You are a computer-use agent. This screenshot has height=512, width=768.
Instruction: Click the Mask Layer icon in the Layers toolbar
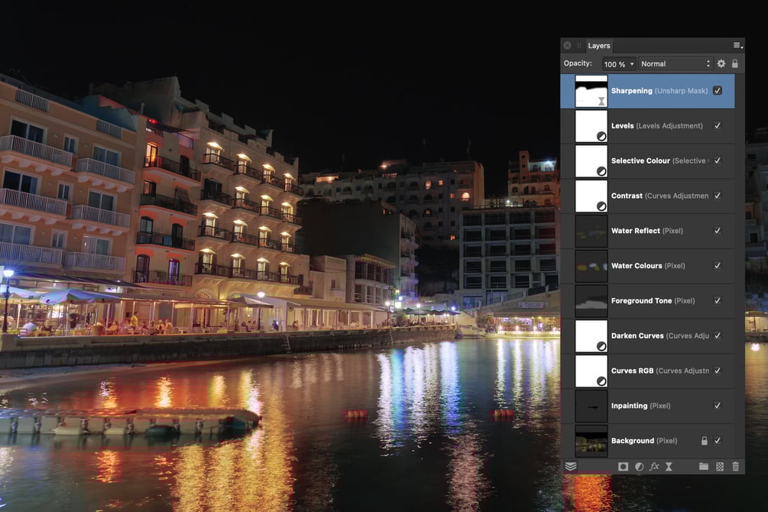(x=623, y=466)
